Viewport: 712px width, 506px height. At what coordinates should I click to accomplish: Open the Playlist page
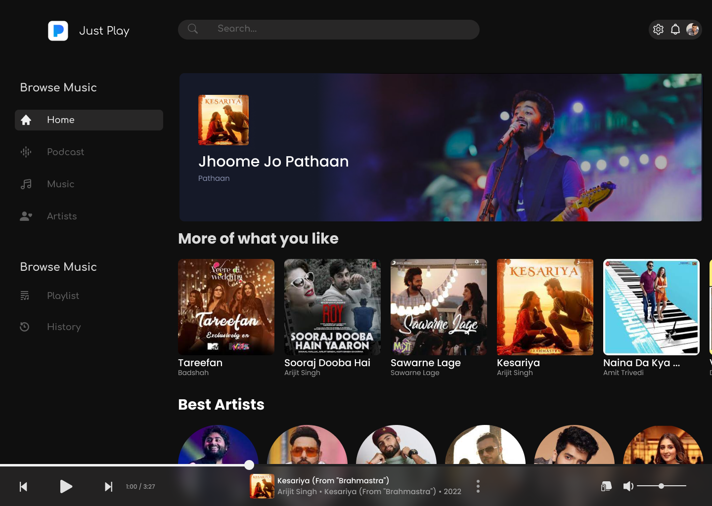(x=63, y=296)
